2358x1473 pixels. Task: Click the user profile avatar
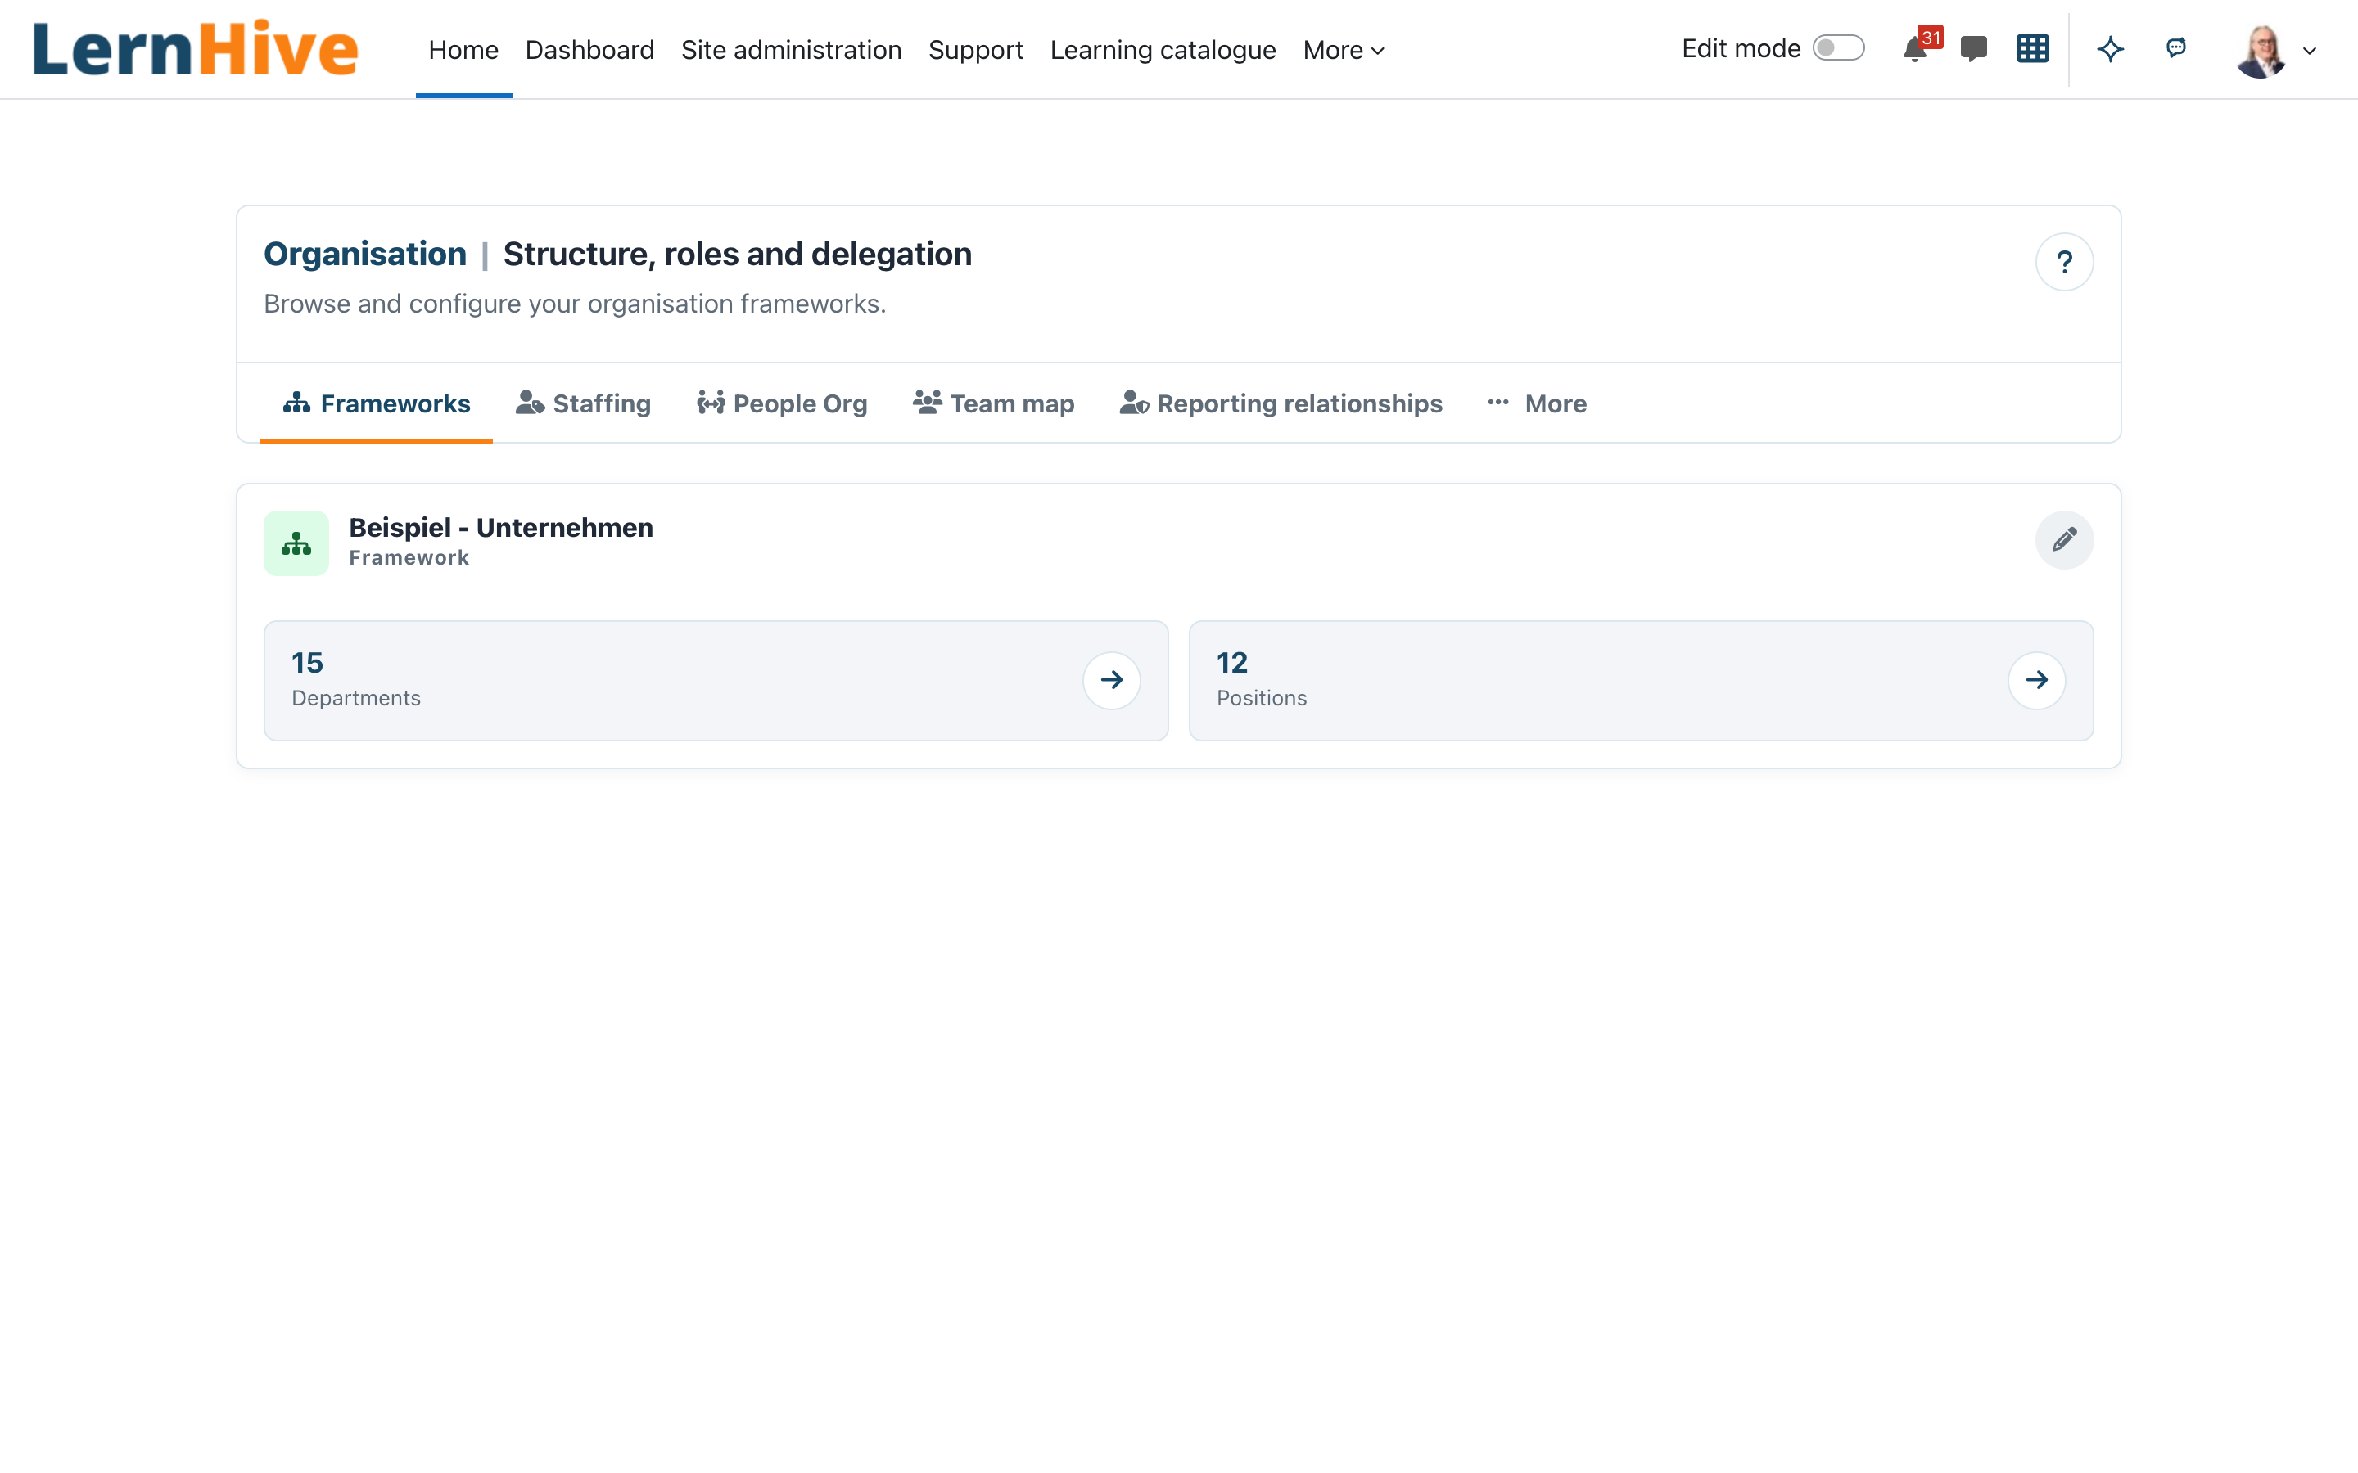2261,51
